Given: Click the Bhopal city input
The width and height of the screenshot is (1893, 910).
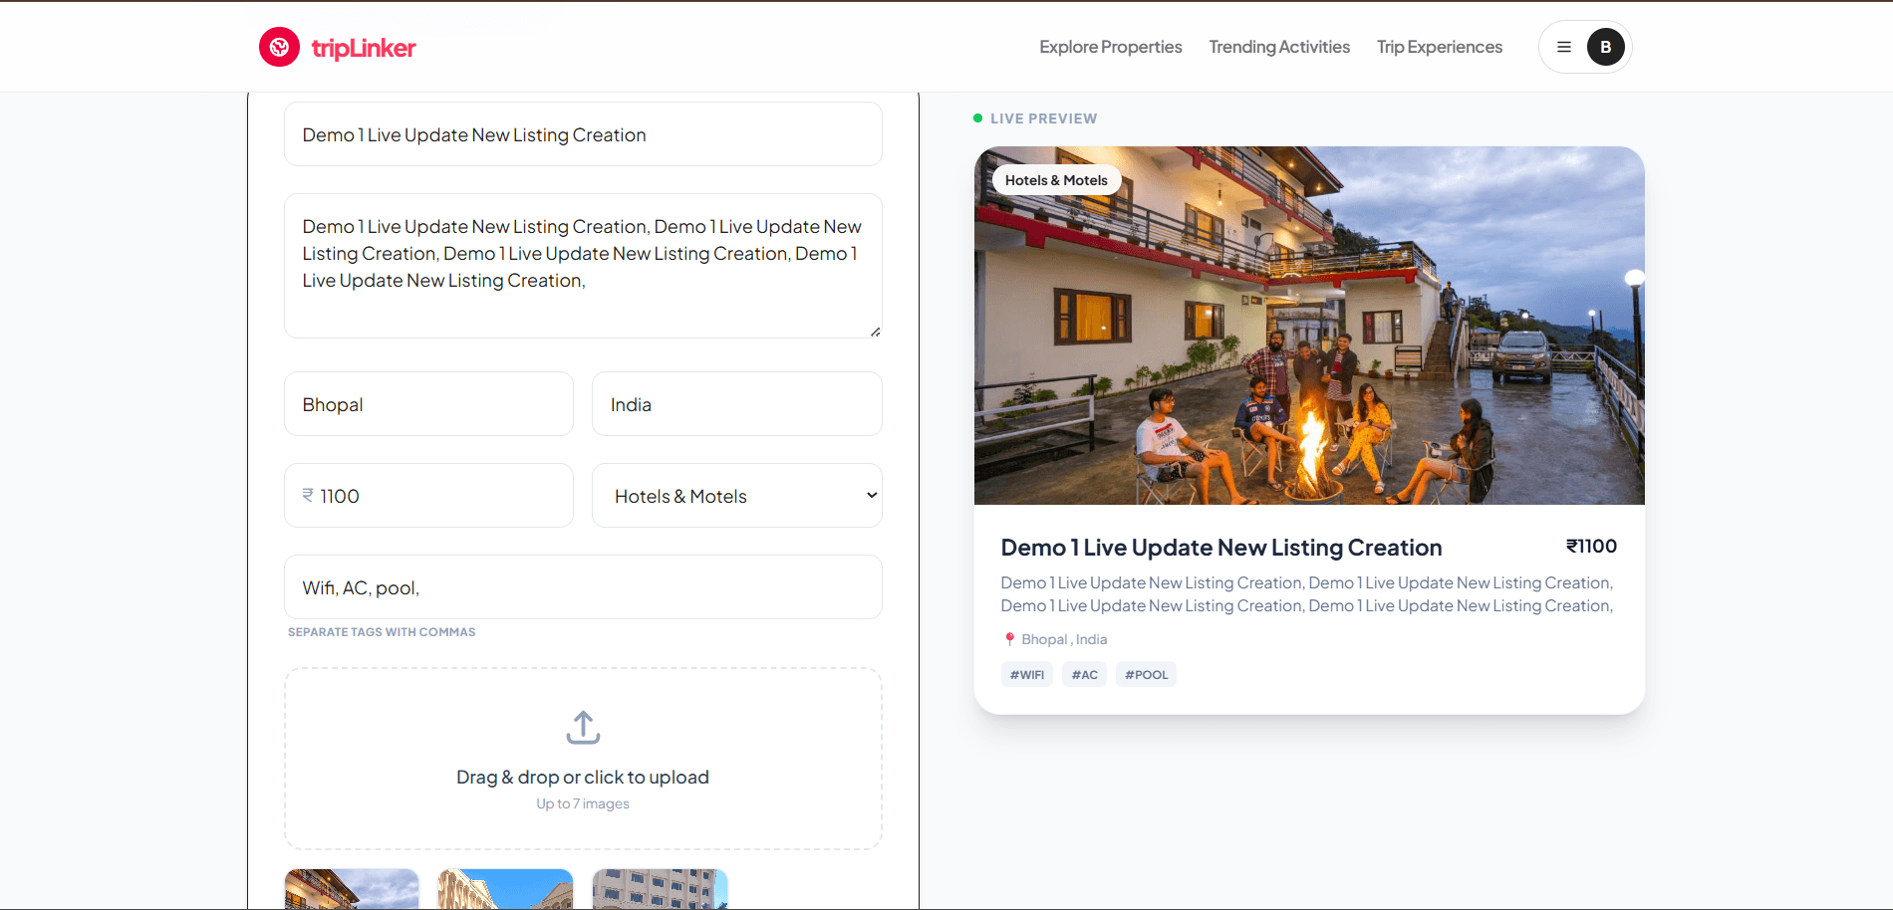Looking at the screenshot, I should pos(428,404).
